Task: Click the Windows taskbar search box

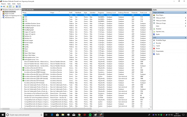Action: coord(24,115)
